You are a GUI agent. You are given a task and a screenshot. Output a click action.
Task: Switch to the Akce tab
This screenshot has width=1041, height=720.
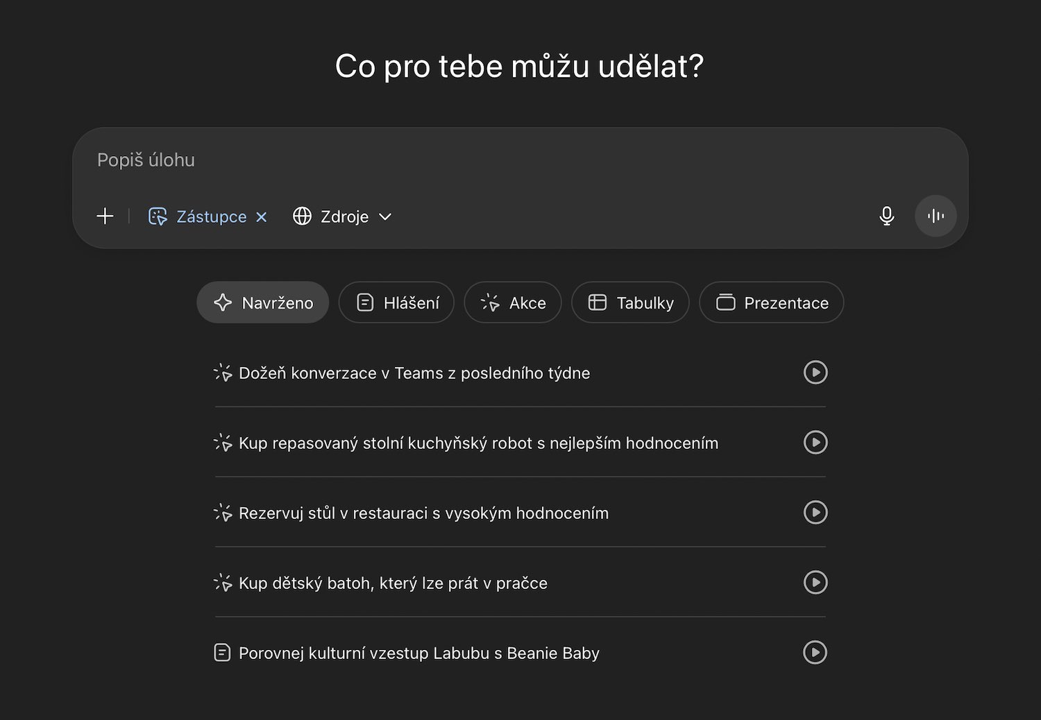[x=513, y=303]
